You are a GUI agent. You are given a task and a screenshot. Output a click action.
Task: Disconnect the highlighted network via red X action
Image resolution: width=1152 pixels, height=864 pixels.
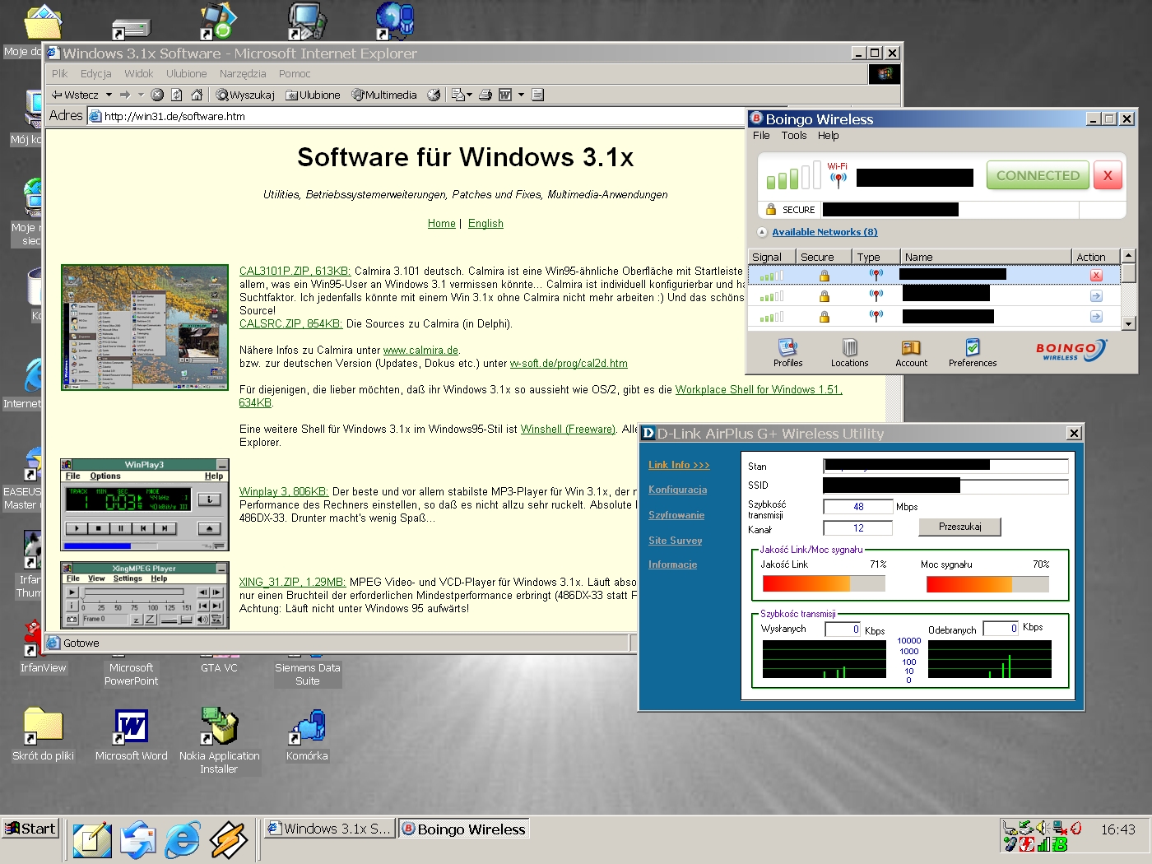tap(1096, 276)
